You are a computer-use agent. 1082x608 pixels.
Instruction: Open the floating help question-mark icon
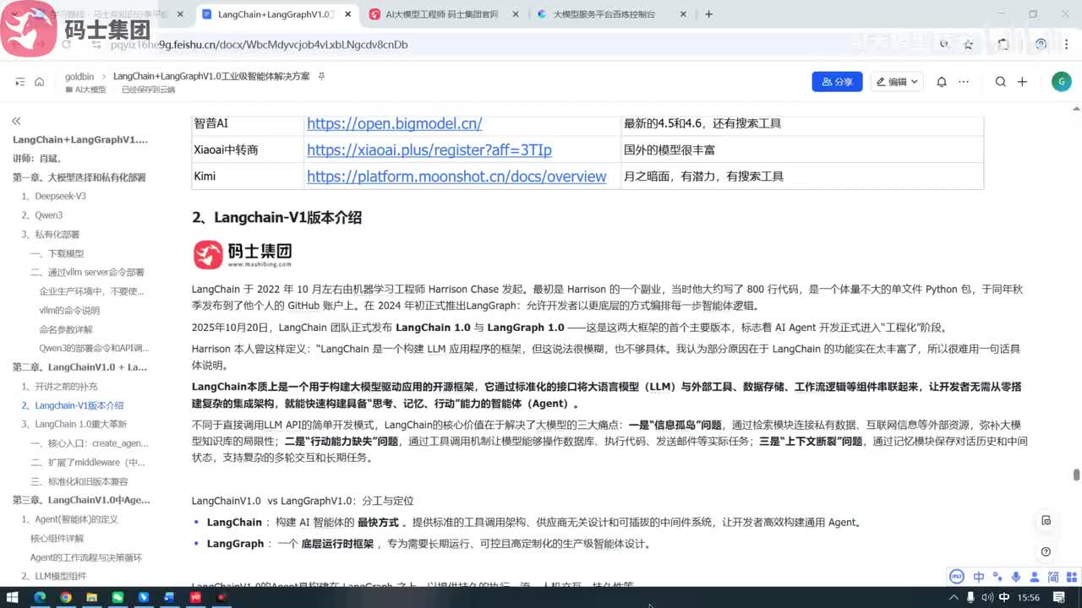(1046, 551)
